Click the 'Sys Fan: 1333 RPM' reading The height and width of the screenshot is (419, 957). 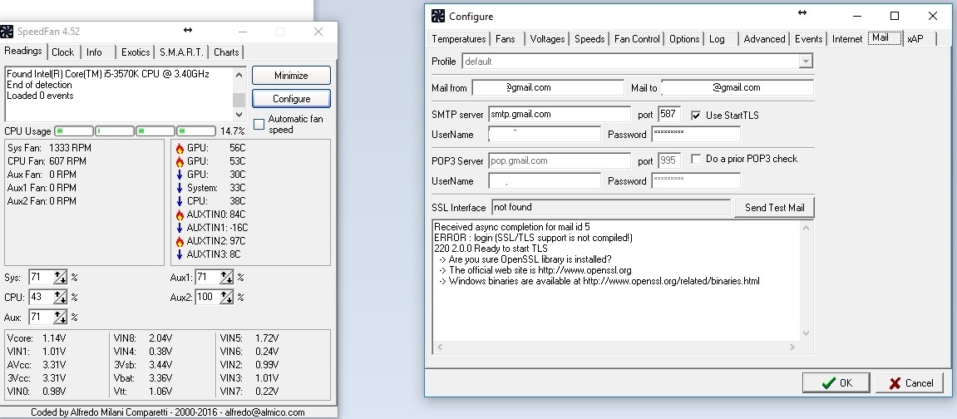click(x=49, y=148)
